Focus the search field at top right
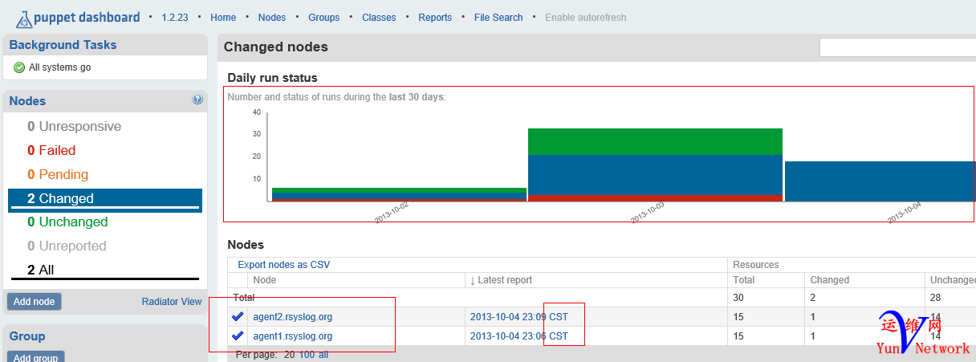Viewport: 976px width, 362px height. point(897,48)
